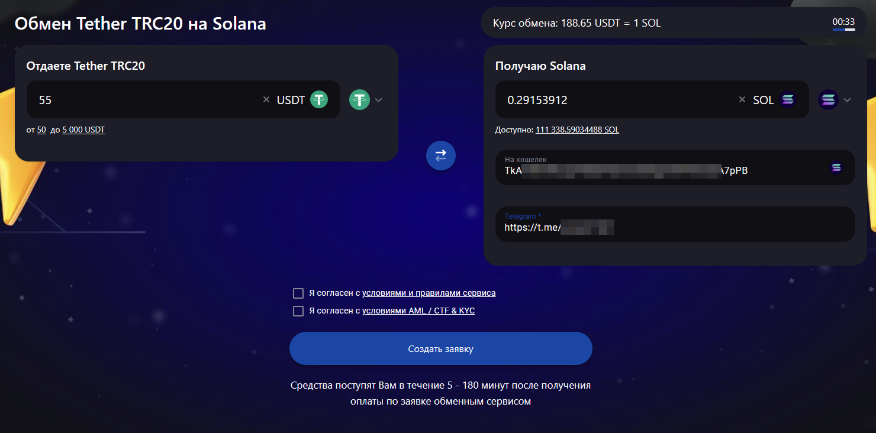Clear the USDT amount with the X icon

(x=266, y=100)
